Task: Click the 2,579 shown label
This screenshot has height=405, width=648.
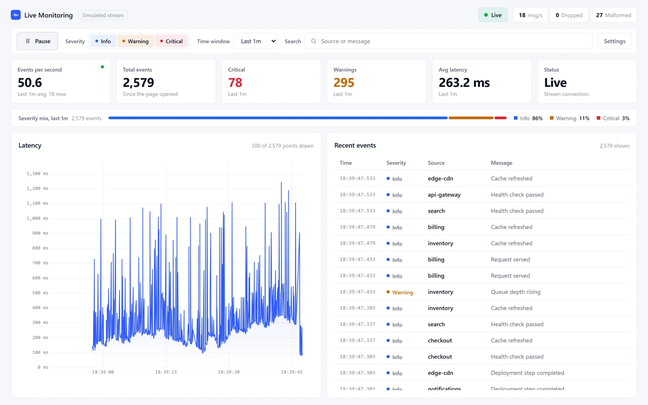Action: 614,146
